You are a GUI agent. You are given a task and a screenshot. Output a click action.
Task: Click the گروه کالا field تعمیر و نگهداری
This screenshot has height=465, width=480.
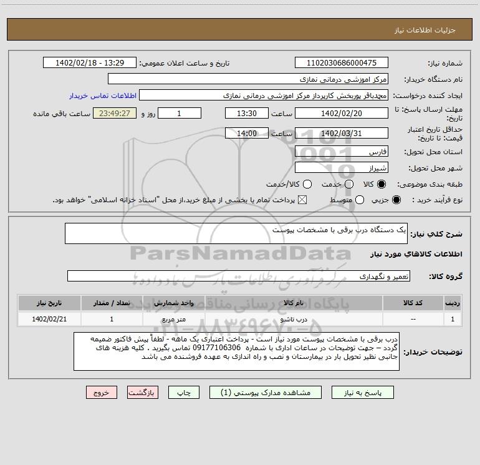(239, 276)
